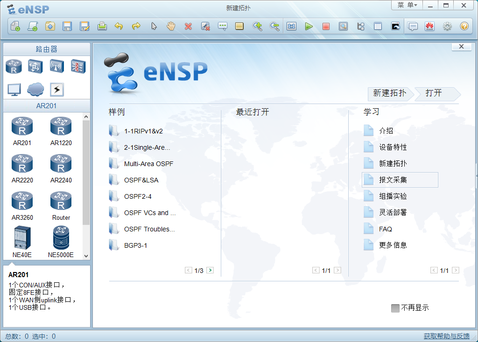The height and width of the screenshot is (342, 478).
Task: Select the cloud device category icon
Action: 35,90
